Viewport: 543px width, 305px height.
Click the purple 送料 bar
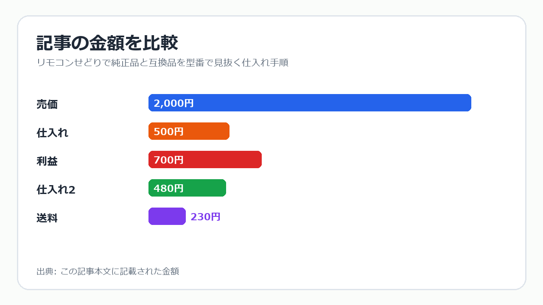pos(167,216)
